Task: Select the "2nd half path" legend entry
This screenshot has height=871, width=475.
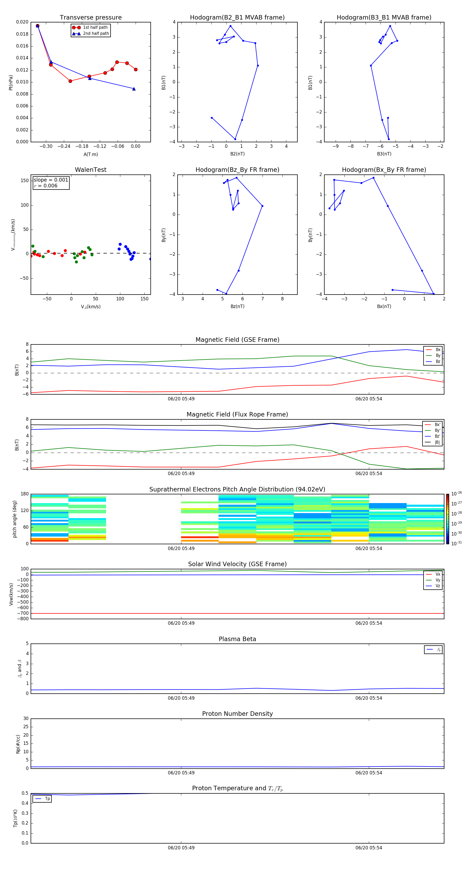Action: click(91, 34)
